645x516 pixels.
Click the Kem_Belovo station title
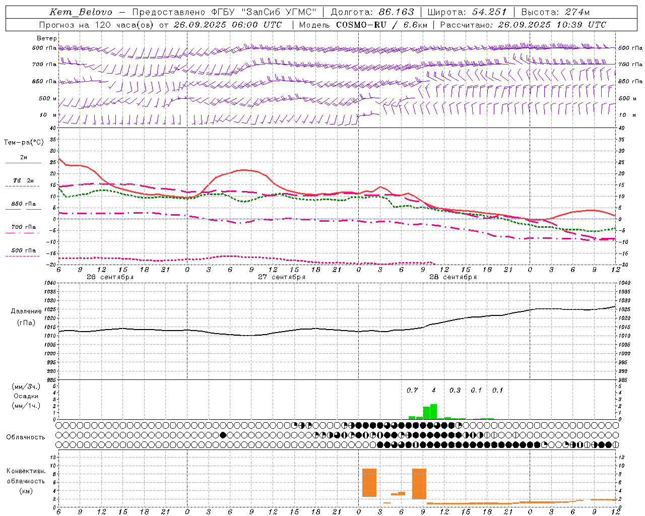coord(81,12)
